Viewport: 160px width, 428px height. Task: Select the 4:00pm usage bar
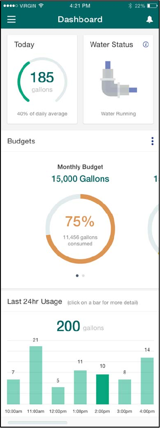(x=147, y=381)
